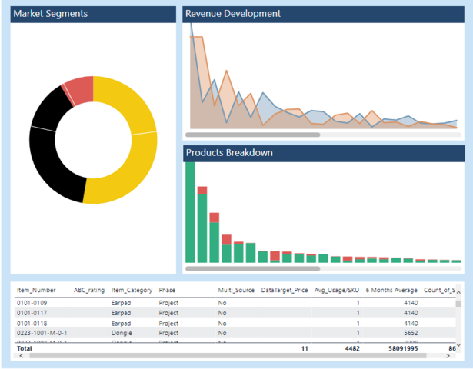The width and height of the screenshot is (473, 369).
Task: Click the red top of the second bar
Action: click(x=202, y=190)
